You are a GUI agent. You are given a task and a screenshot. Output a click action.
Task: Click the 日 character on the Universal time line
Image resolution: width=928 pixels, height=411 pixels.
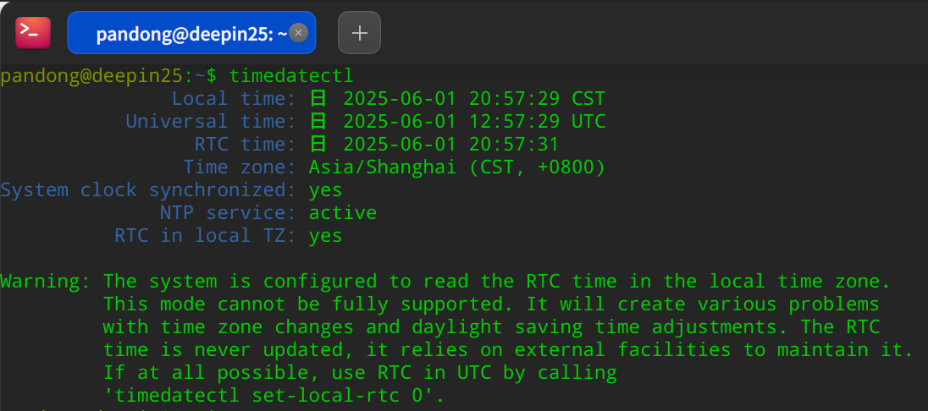pyautogui.click(x=318, y=122)
